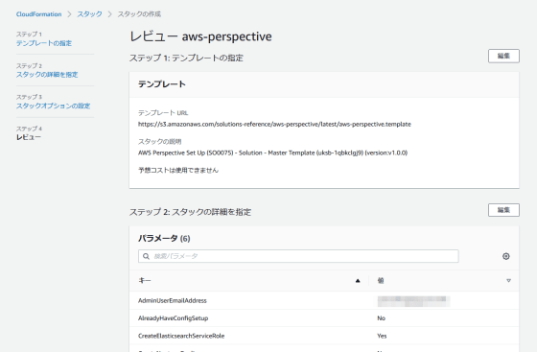Click the 値 column header
This screenshot has width=537, height=352.
(x=381, y=281)
